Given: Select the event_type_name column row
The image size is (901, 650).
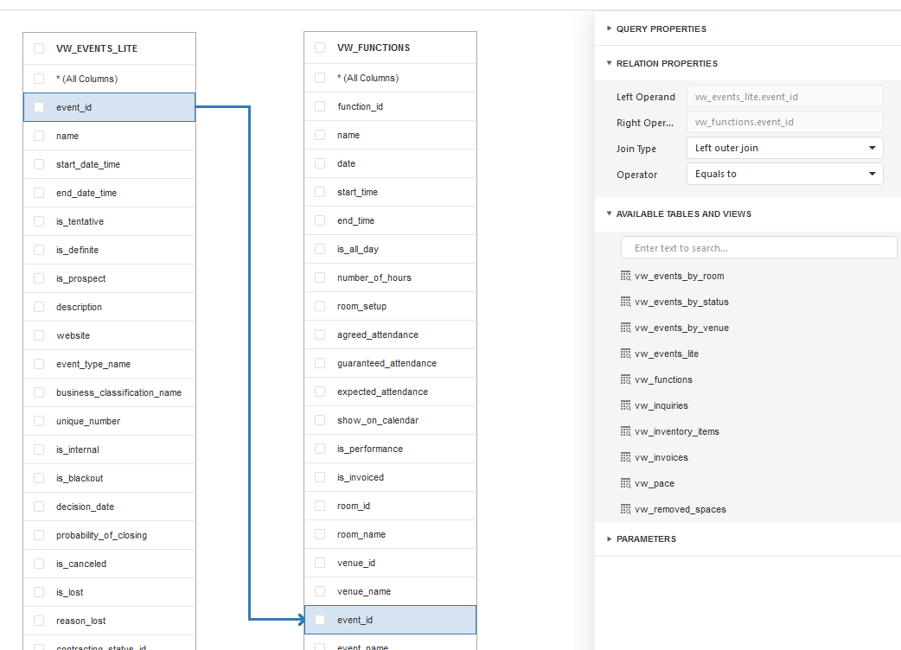Looking at the screenshot, I should pyautogui.click(x=109, y=364).
